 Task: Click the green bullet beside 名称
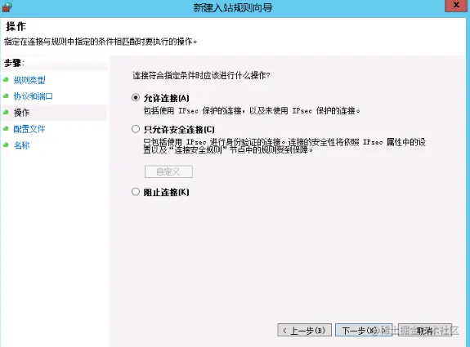[x=6, y=145]
